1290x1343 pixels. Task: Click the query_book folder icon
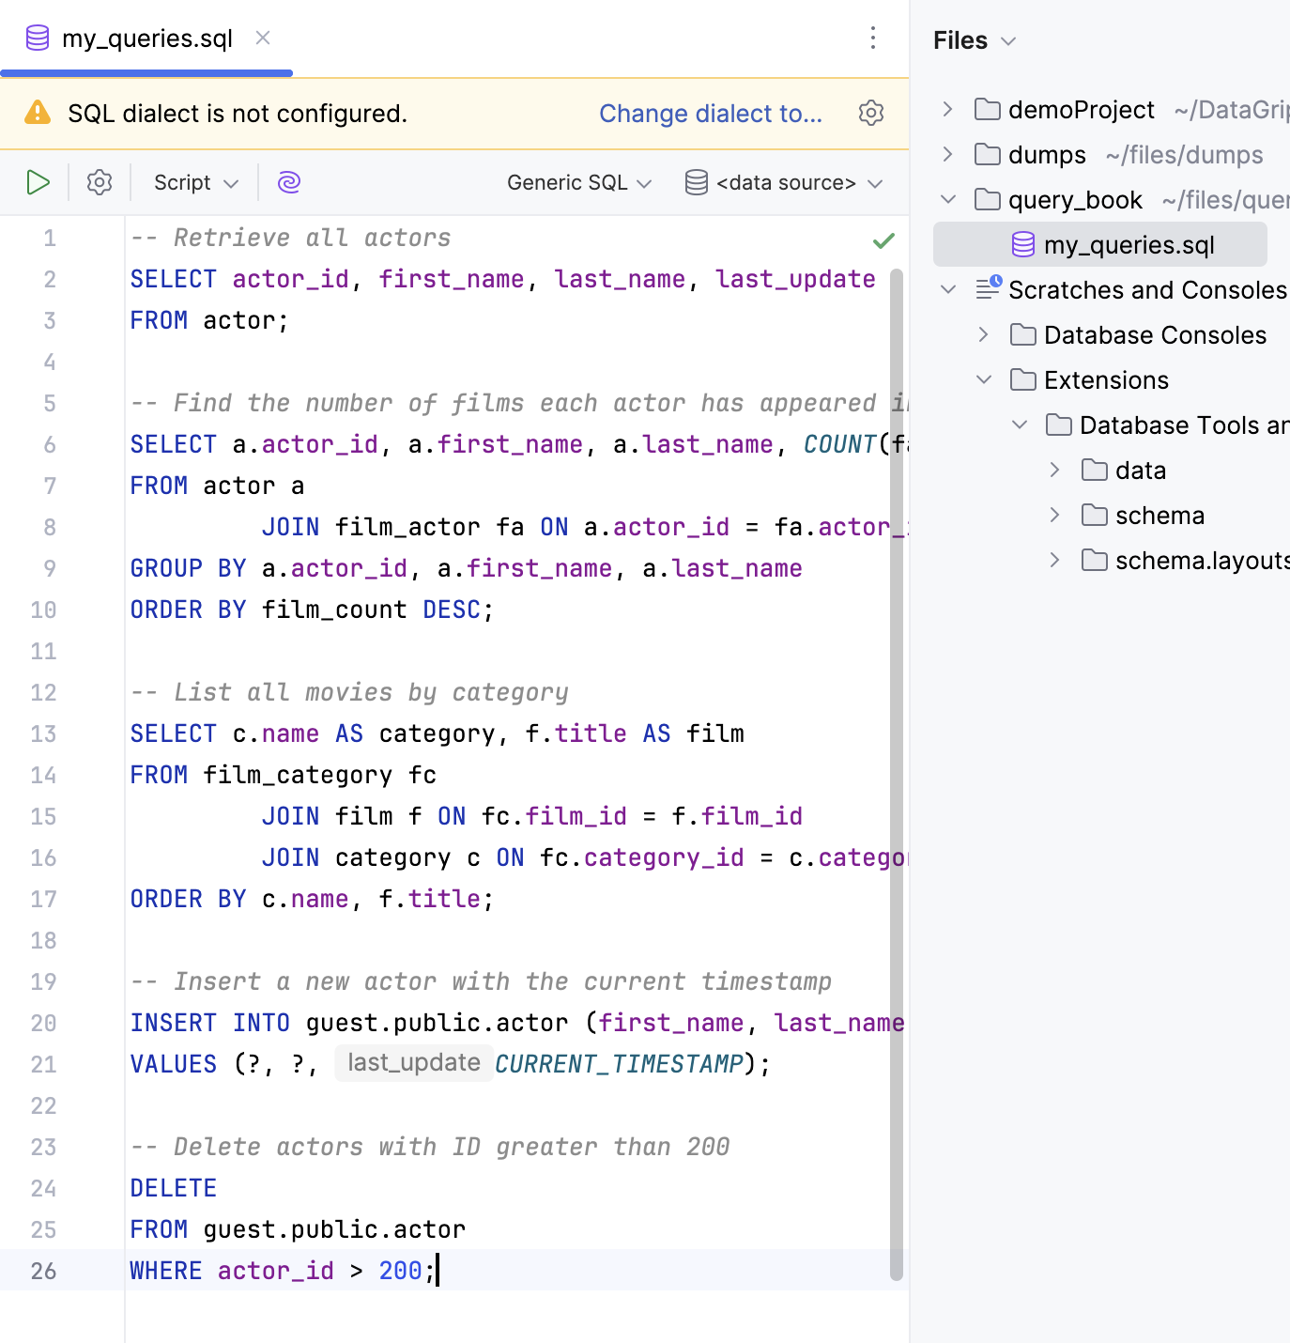click(987, 199)
